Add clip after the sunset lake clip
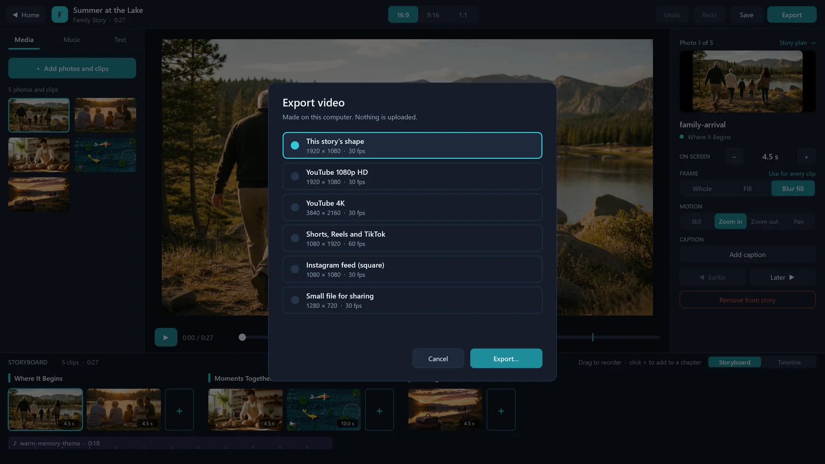 coord(501,410)
